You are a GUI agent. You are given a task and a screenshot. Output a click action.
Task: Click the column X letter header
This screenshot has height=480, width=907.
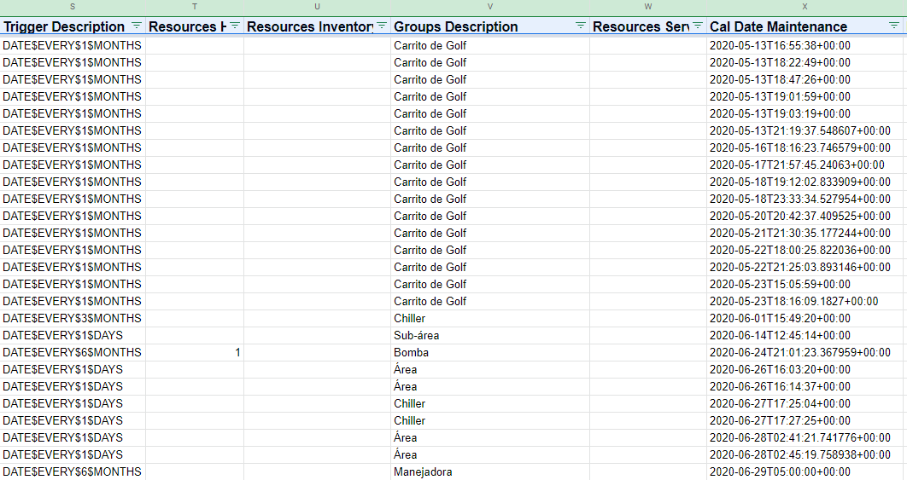(x=805, y=7)
